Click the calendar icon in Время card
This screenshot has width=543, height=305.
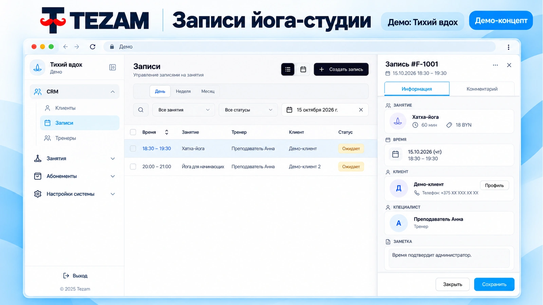click(x=395, y=155)
